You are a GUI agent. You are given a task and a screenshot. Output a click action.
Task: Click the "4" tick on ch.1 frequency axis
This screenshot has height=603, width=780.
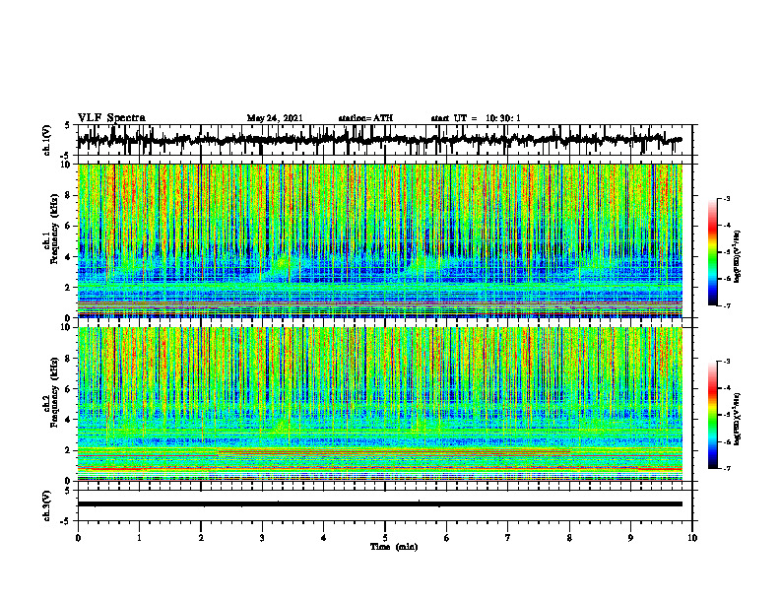(68, 257)
